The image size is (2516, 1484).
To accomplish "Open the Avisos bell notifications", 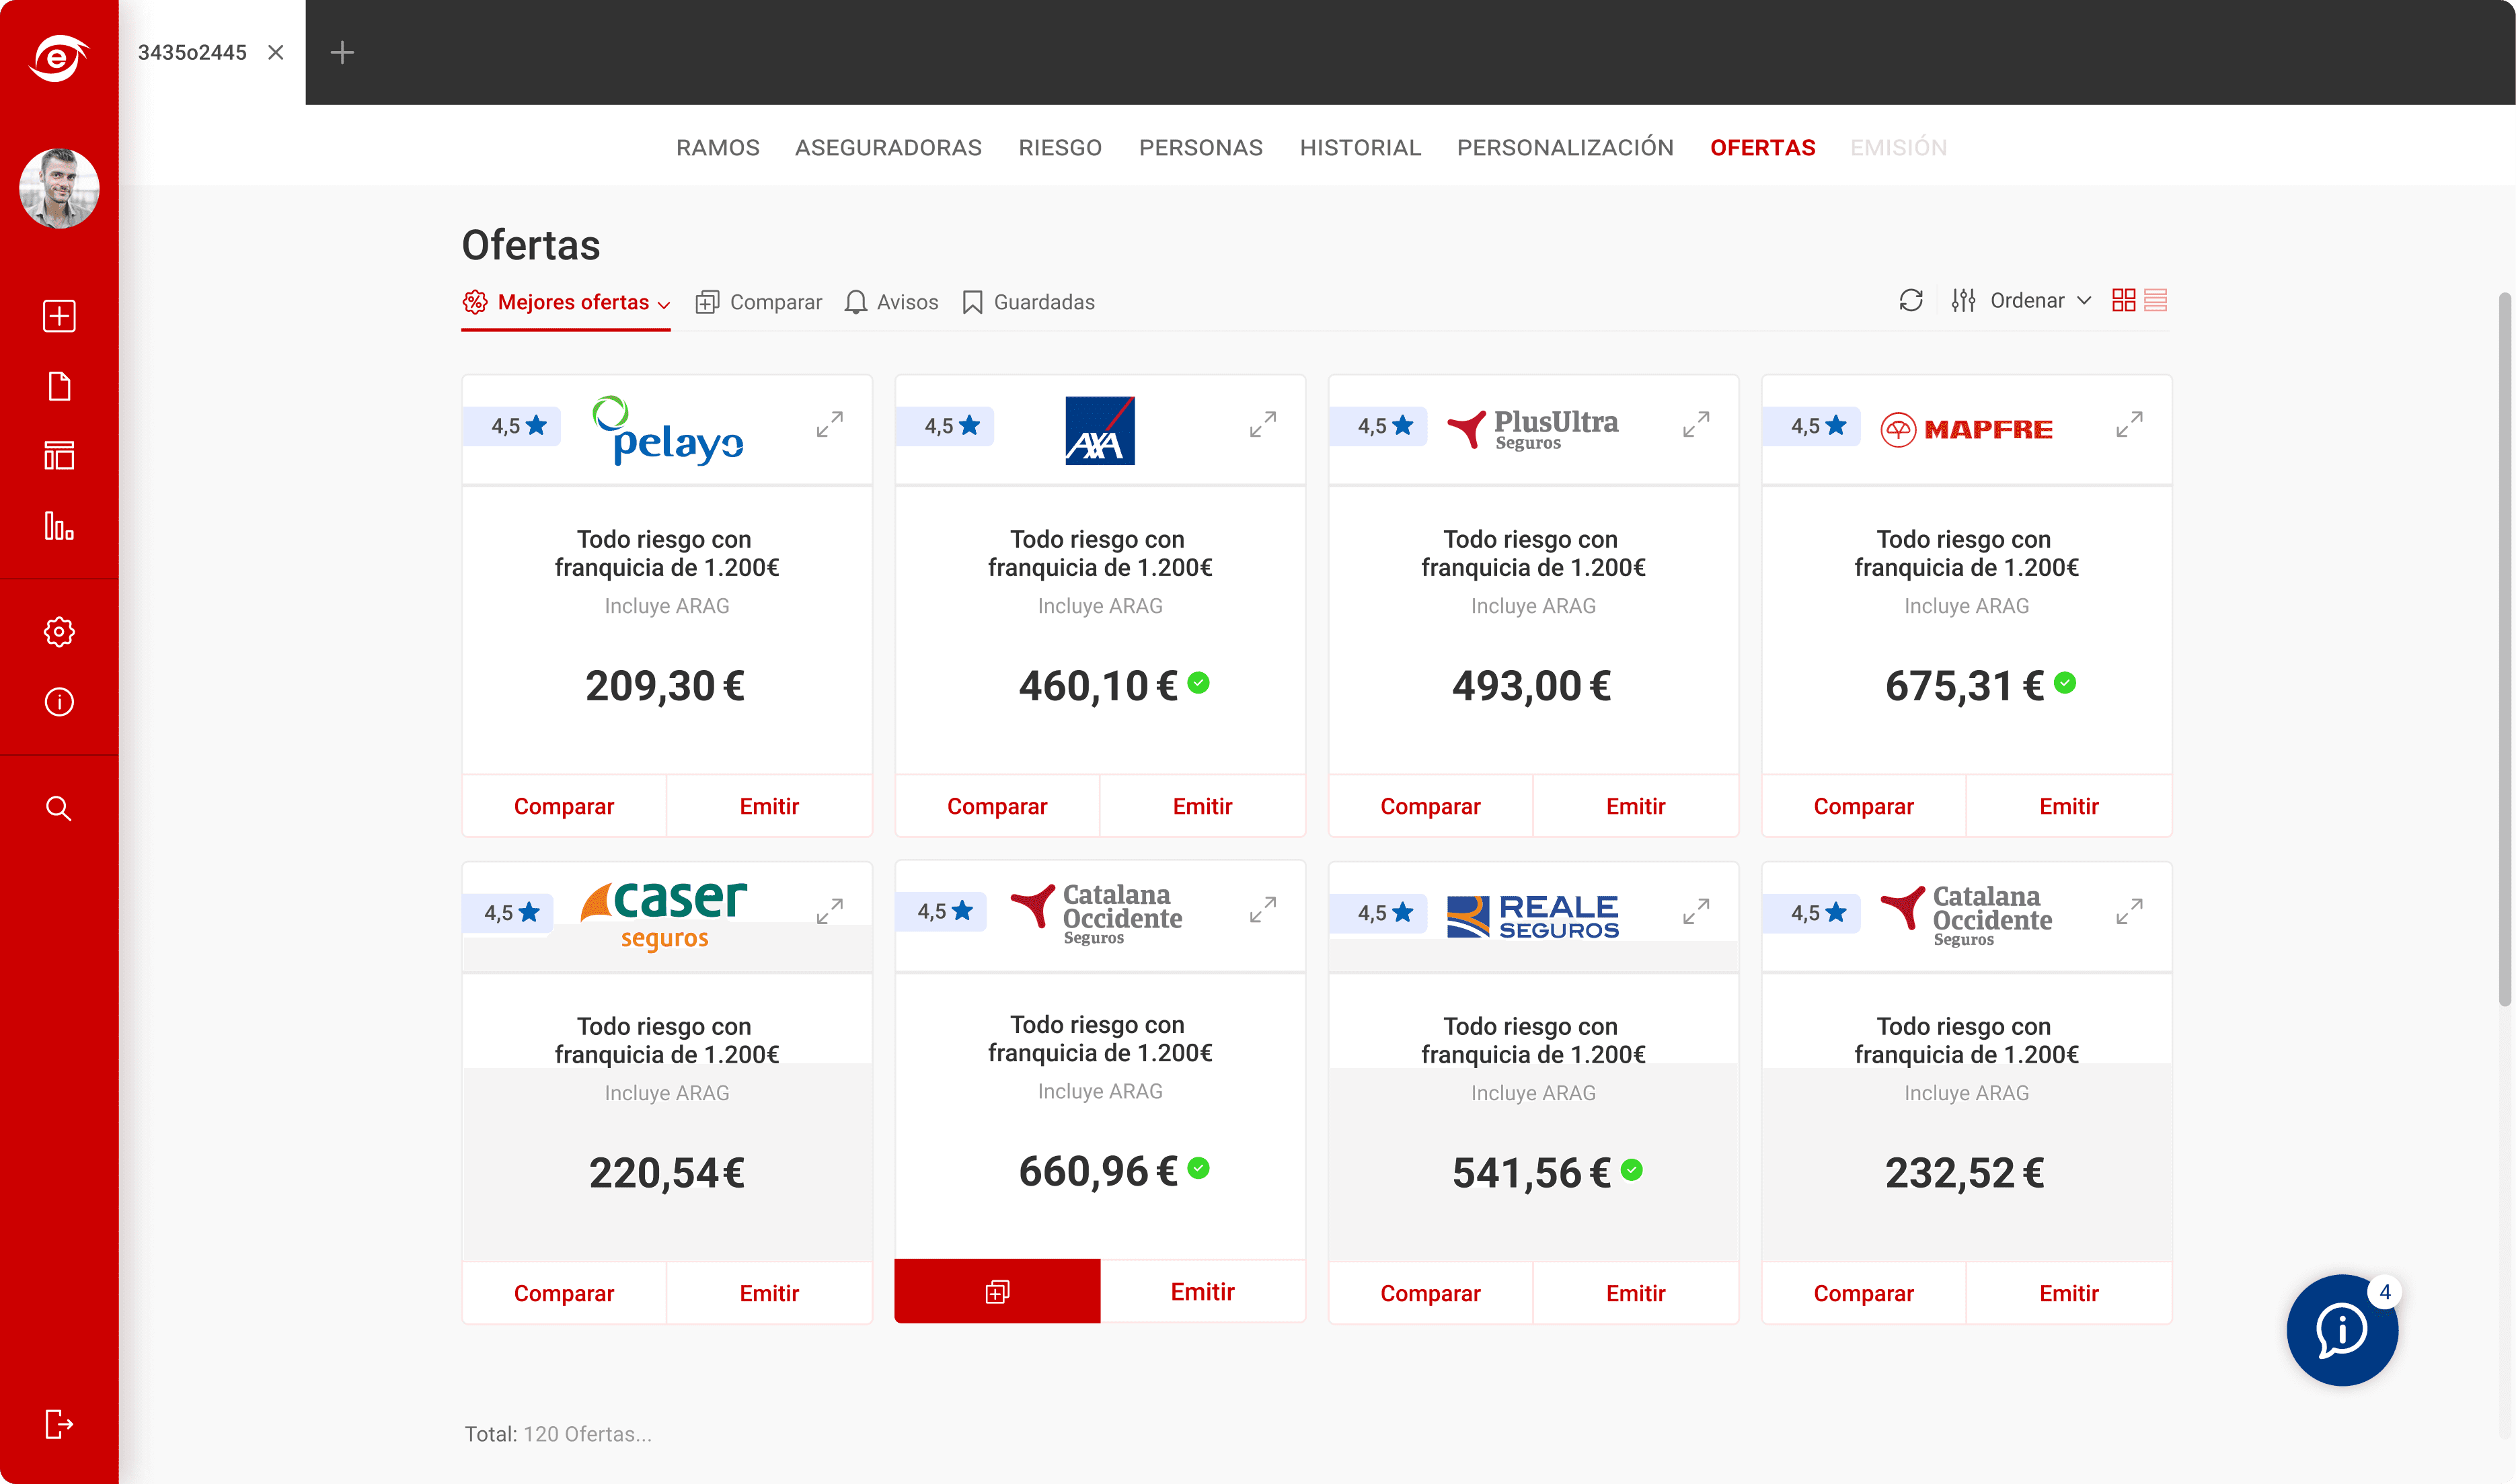I will click(890, 302).
